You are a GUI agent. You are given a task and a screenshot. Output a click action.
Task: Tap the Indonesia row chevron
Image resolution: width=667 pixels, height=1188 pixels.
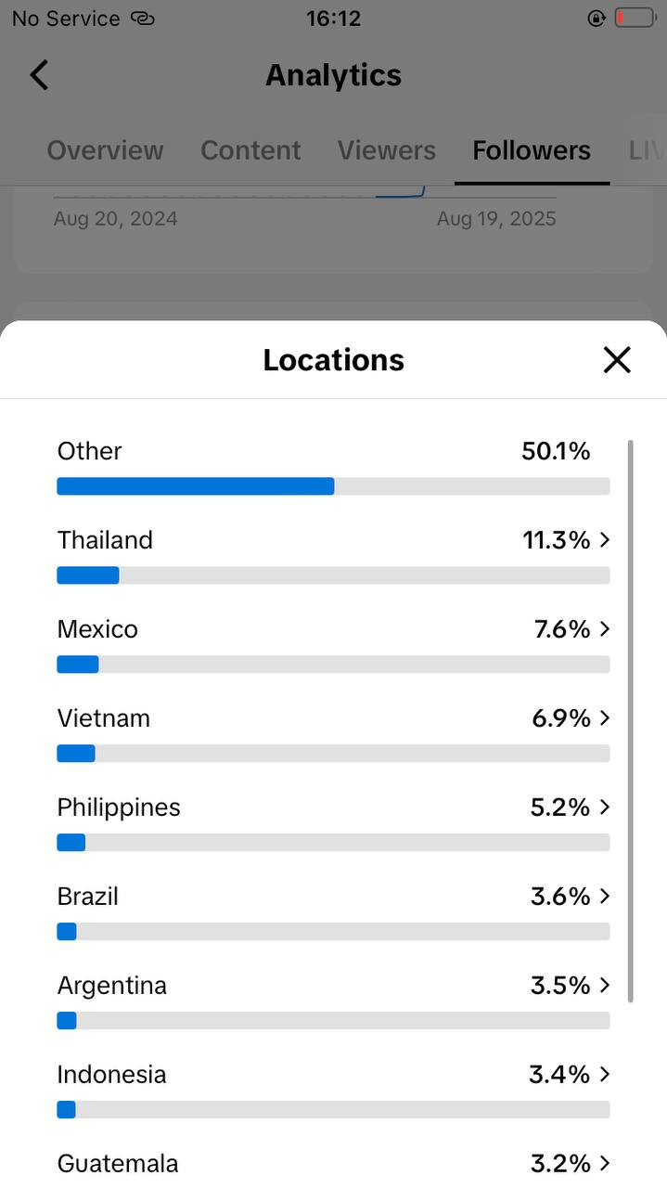point(605,1075)
